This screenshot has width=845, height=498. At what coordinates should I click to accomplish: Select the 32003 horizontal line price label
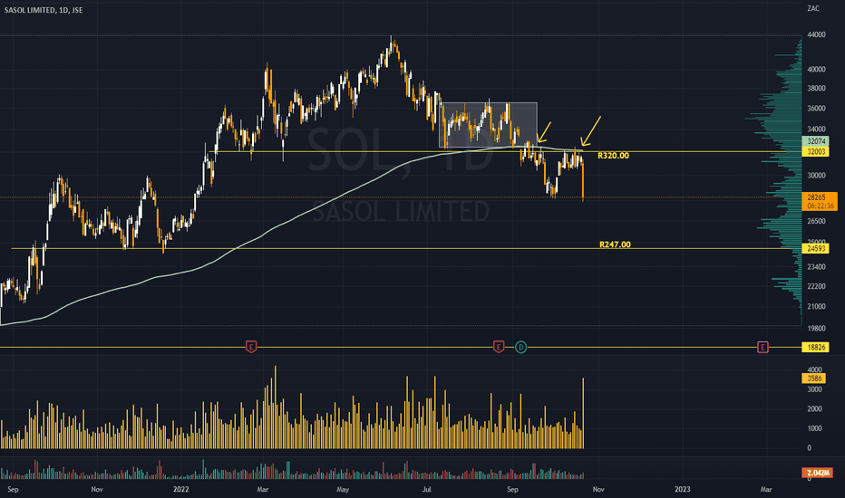click(816, 152)
